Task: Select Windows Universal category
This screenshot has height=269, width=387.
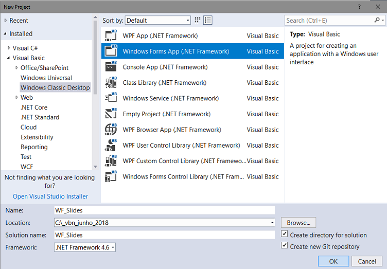Action: 46,78
